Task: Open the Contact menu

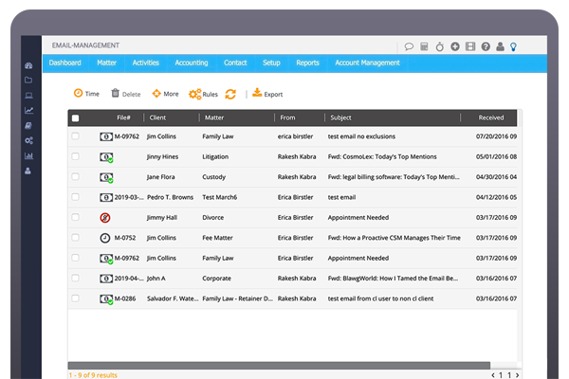Action: click(235, 63)
